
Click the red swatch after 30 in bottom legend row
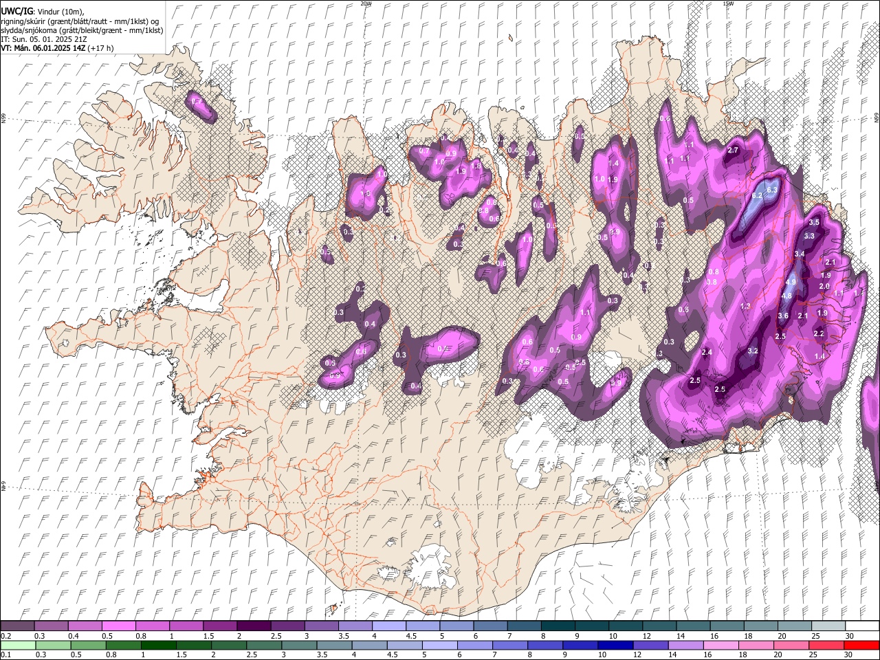(861, 646)
